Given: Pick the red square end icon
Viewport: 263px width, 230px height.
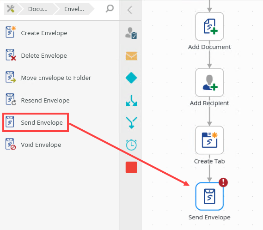Looking at the screenshot, I should pos(131,167).
